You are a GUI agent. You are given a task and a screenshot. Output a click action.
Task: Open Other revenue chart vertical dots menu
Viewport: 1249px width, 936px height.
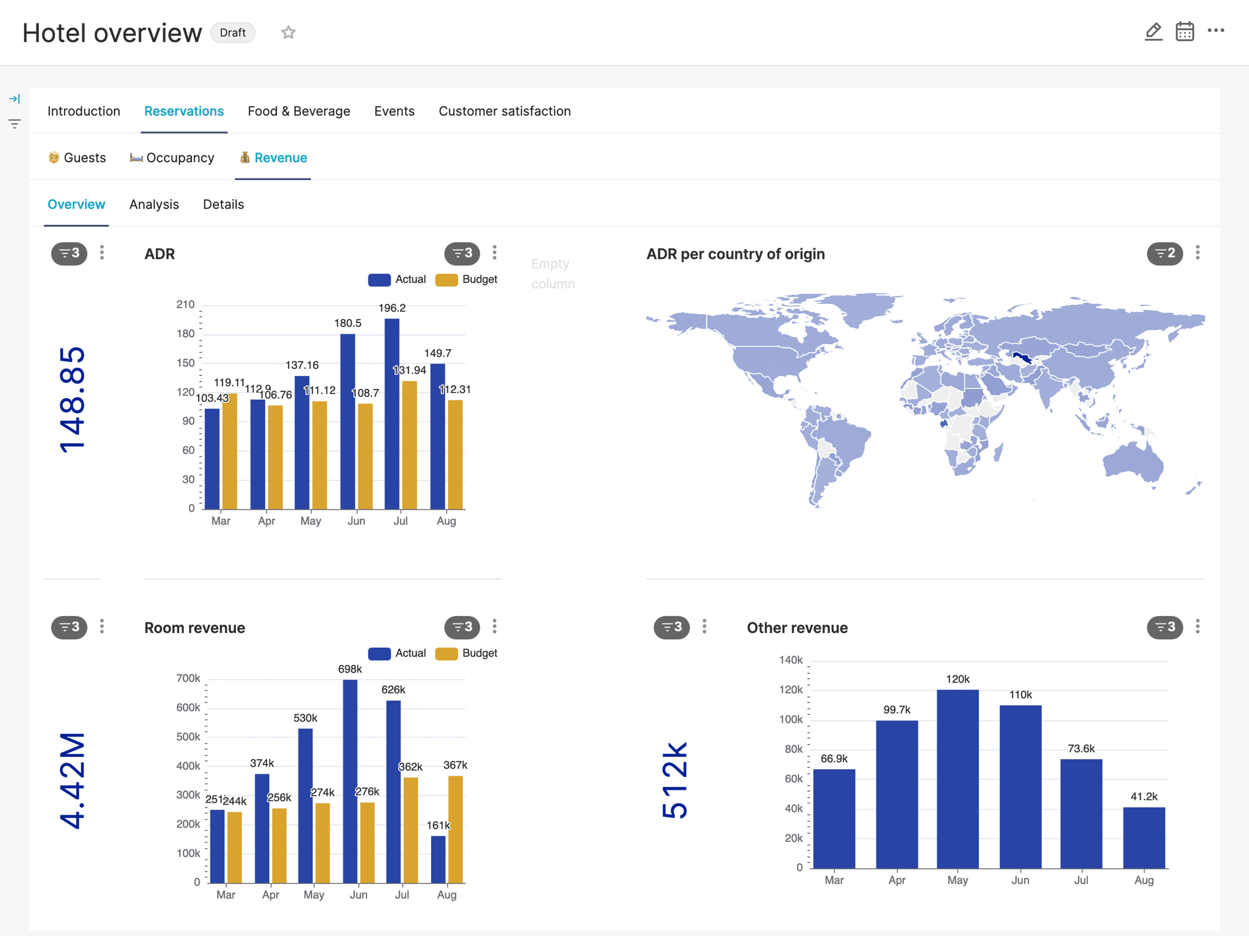pyautogui.click(x=1198, y=626)
